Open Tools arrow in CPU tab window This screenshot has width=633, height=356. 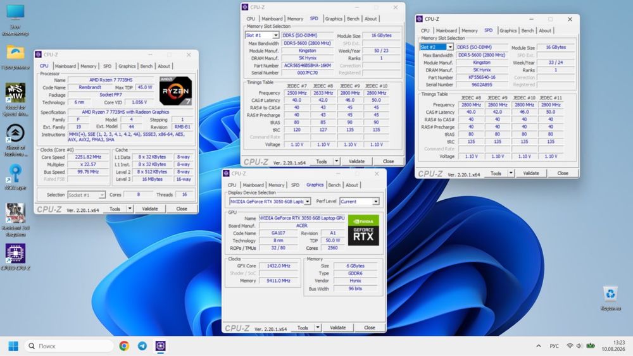[130, 209]
